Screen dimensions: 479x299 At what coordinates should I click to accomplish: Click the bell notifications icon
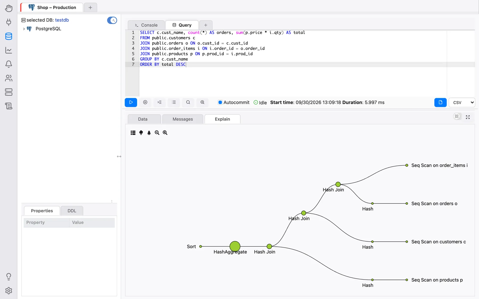point(9,64)
